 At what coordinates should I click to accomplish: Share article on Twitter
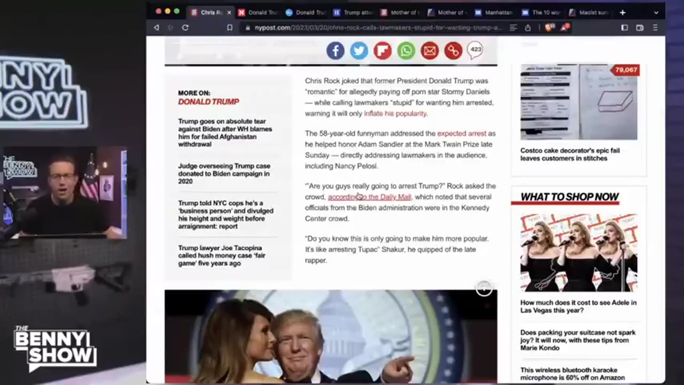(x=359, y=51)
